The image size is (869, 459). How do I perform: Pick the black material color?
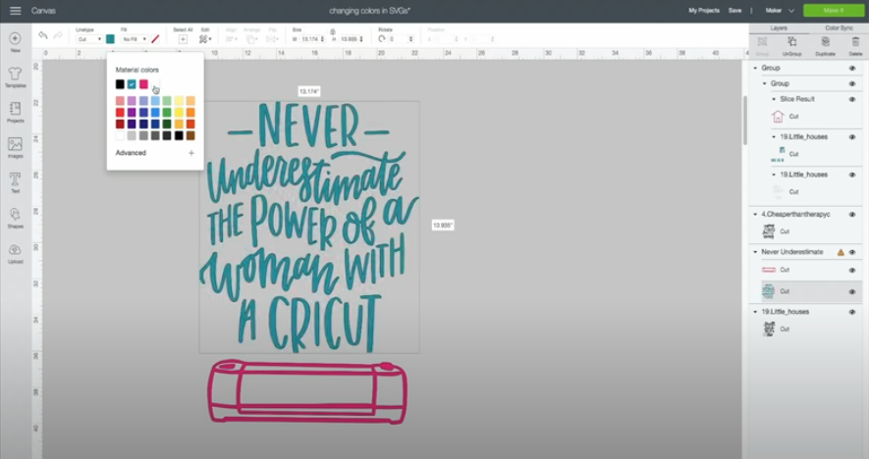coord(120,84)
